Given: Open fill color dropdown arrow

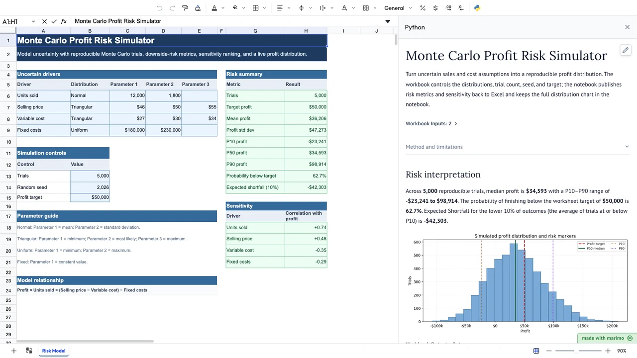Looking at the screenshot, I should (243, 8).
